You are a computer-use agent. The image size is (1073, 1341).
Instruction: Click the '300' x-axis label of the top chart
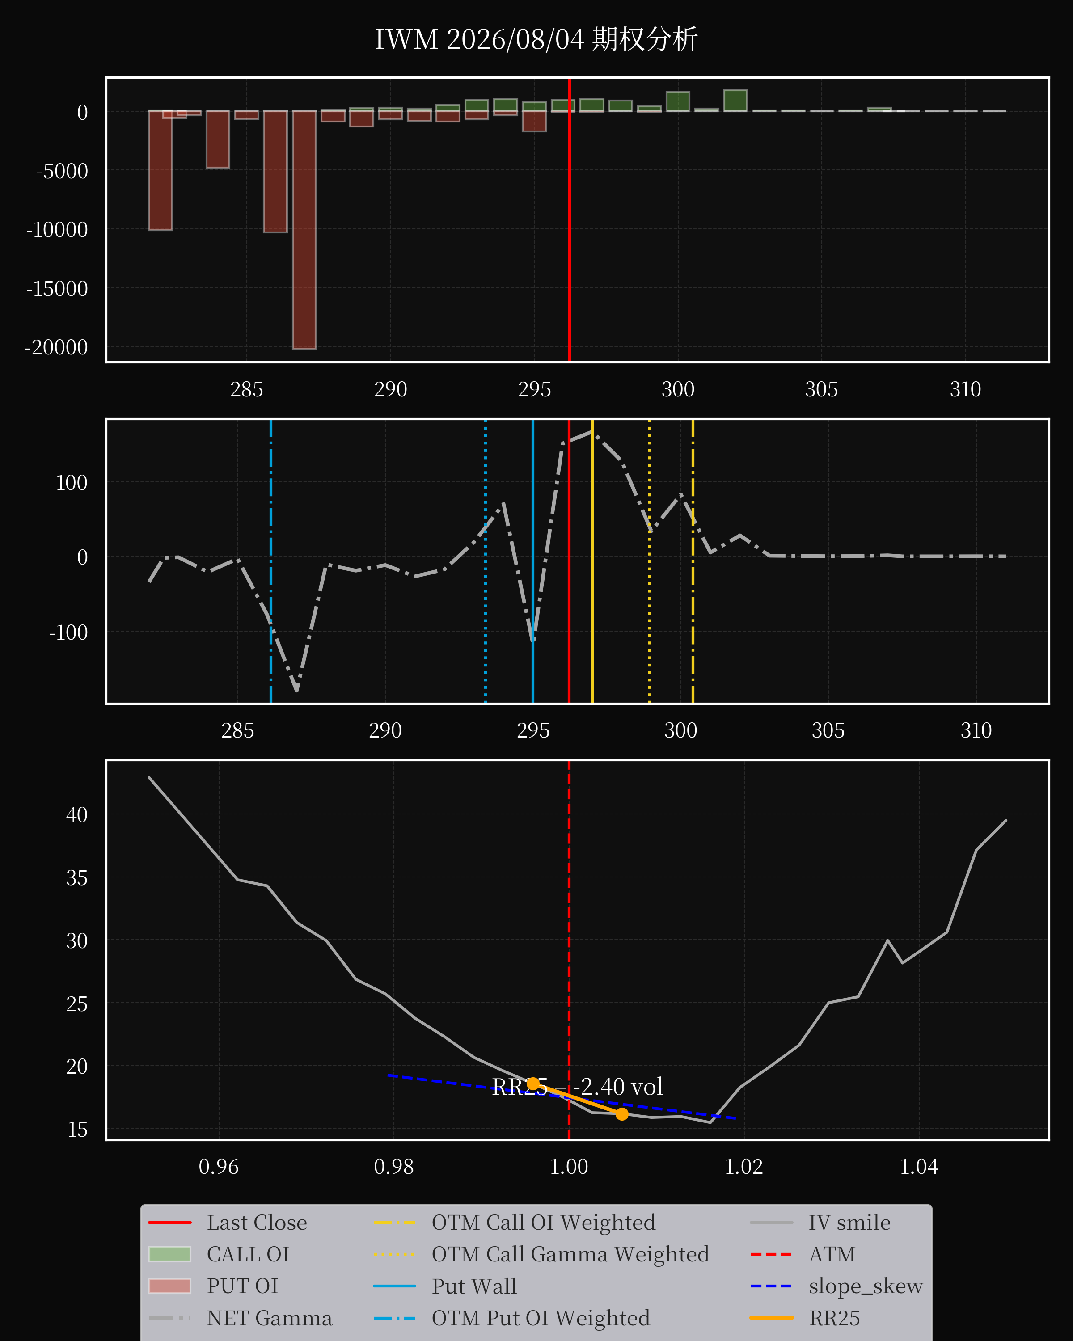(678, 389)
